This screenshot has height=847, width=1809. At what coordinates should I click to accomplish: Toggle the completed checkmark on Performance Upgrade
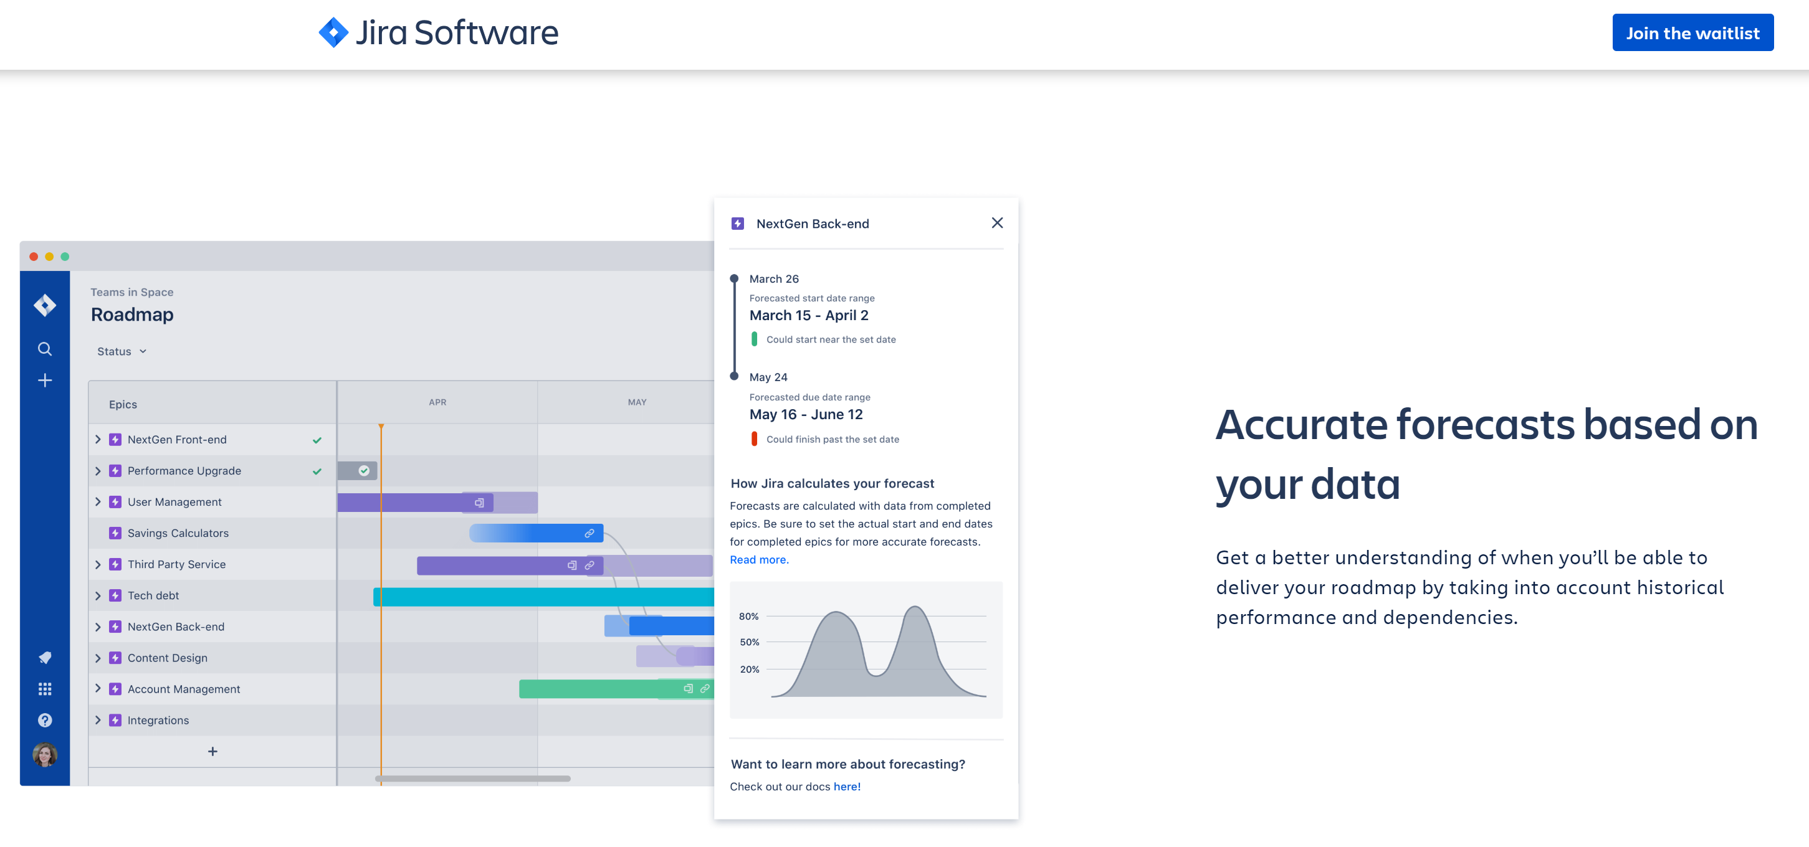point(317,471)
